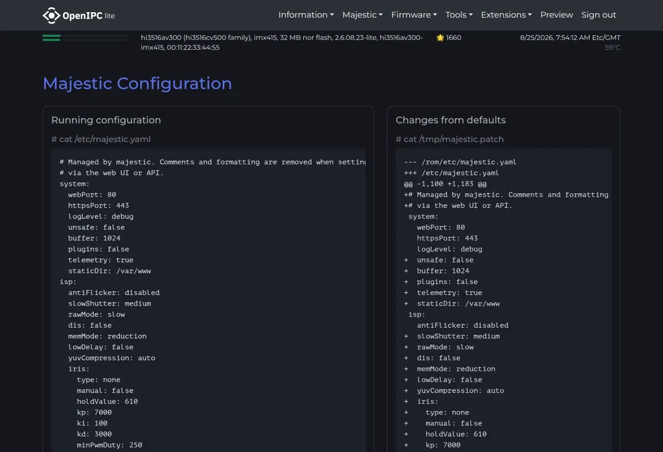Click '+ telemetry: true' diff line
Viewport: 663px width, 452px height.
(443, 292)
